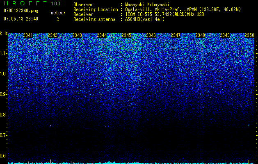Image resolution: width=258 pixels, height=164 pixels.
Task: Click the 2347 time marker
Action: tap(176, 35)
